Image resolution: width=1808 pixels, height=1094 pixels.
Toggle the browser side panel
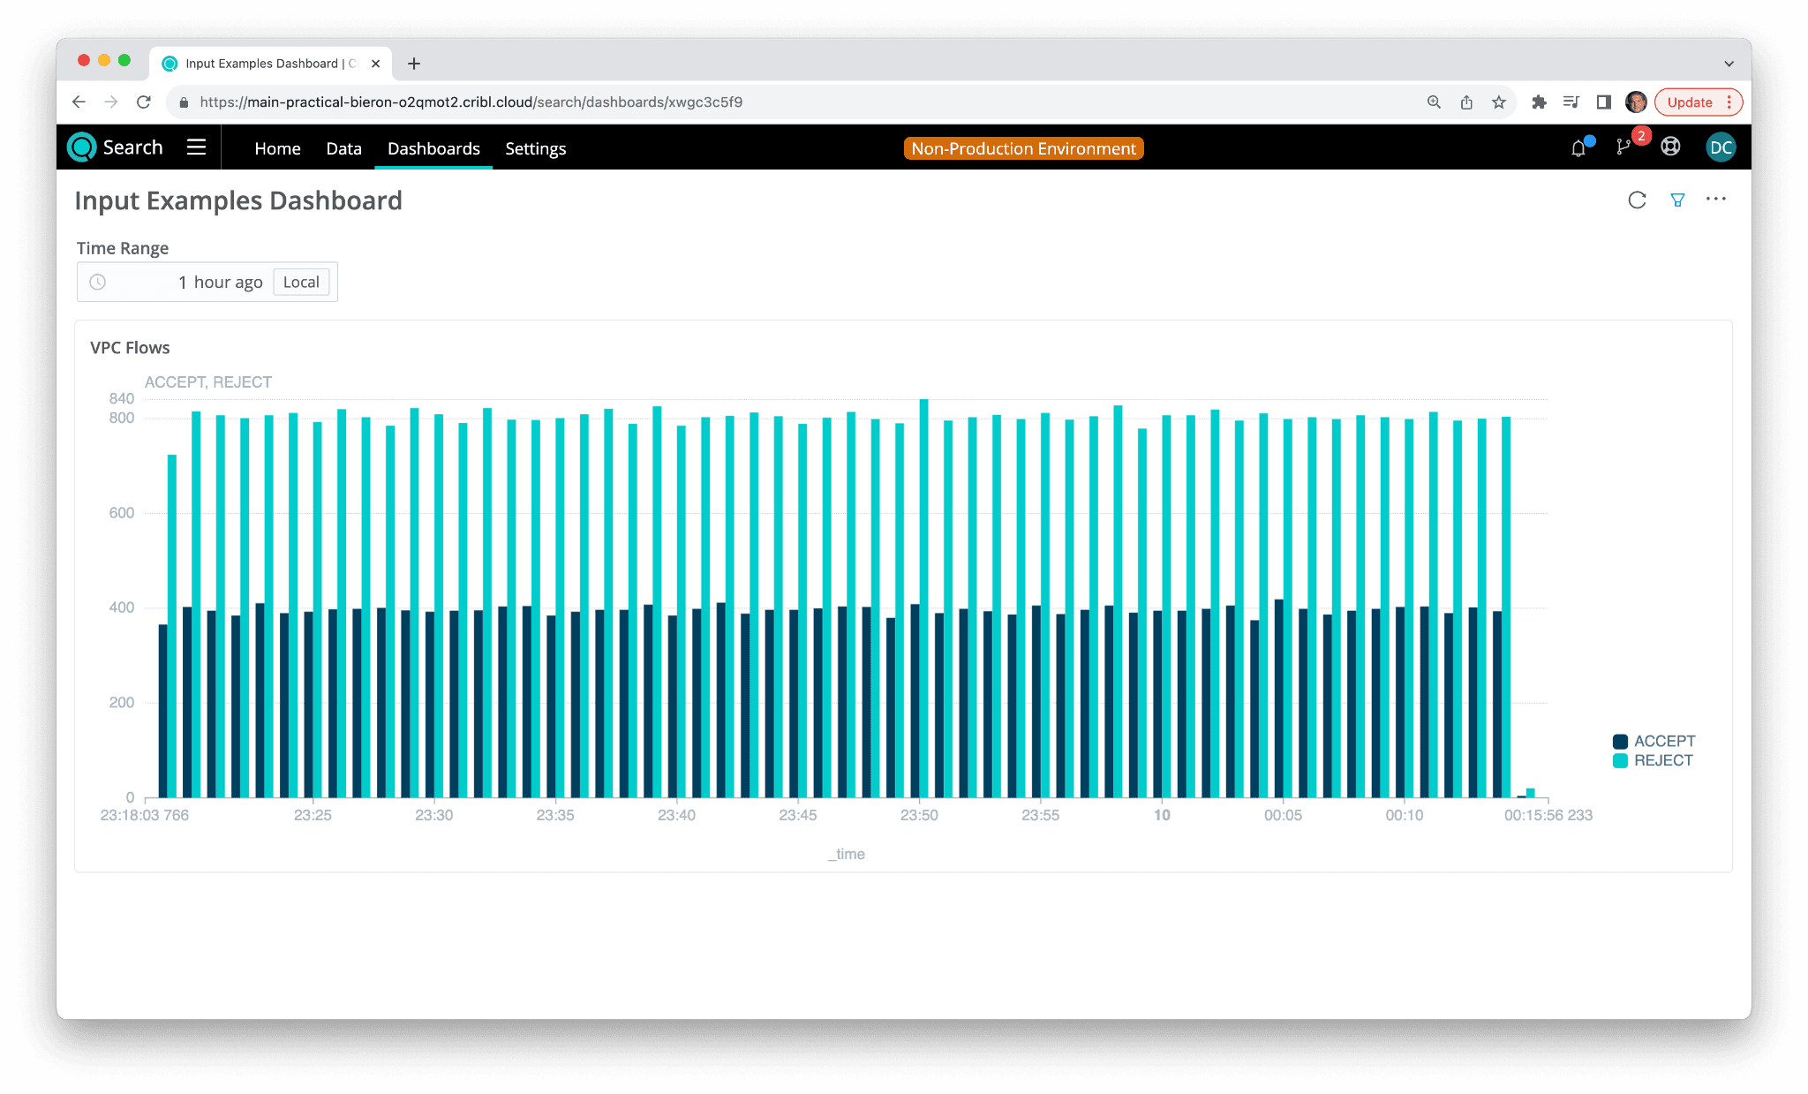pyautogui.click(x=1604, y=102)
